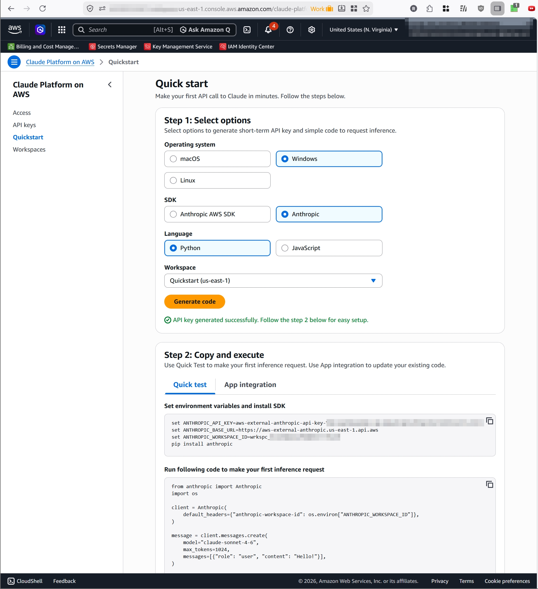
Task: Toggle the blue hamburger navigation menu
Action: [14, 62]
